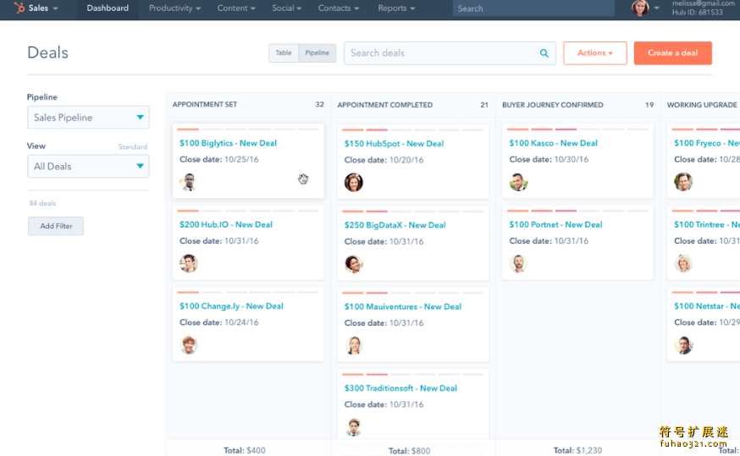
Task: Open owner avatar on Hub.IO deal card
Action: (x=189, y=263)
